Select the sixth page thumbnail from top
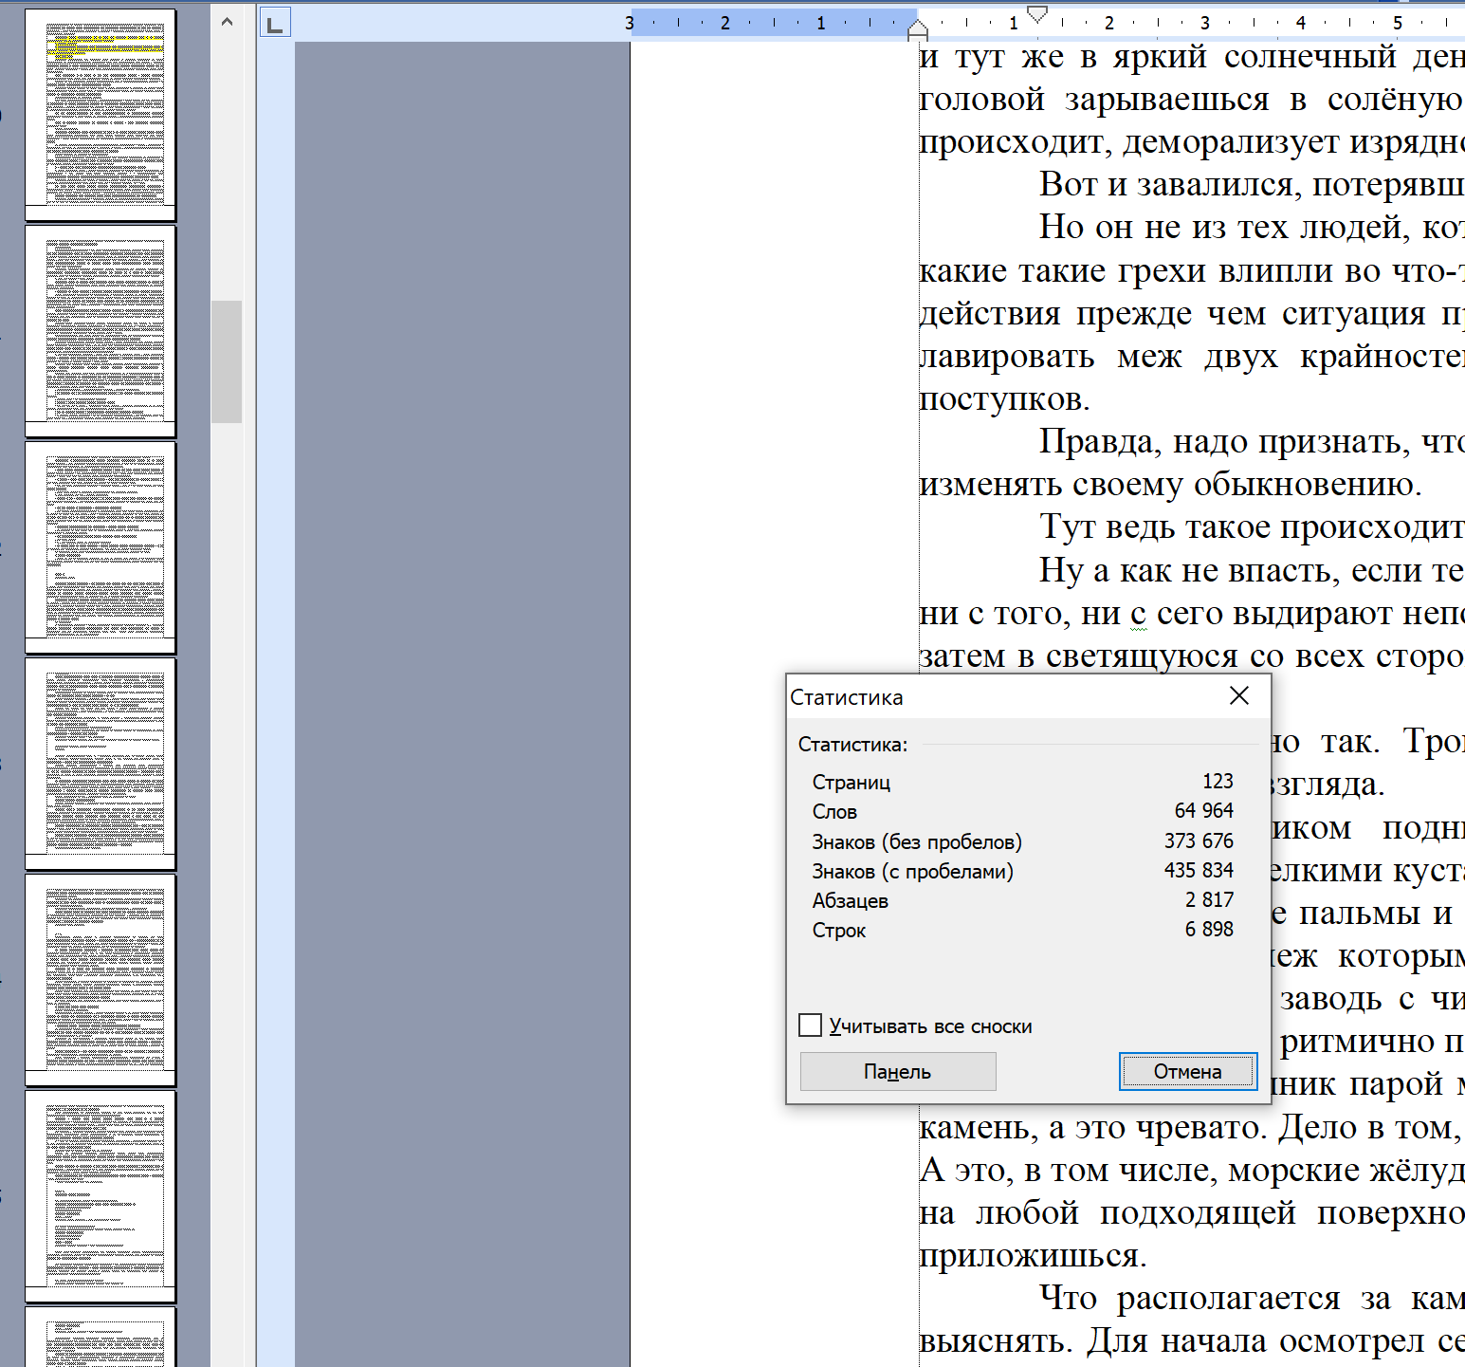 [x=101, y=1194]
